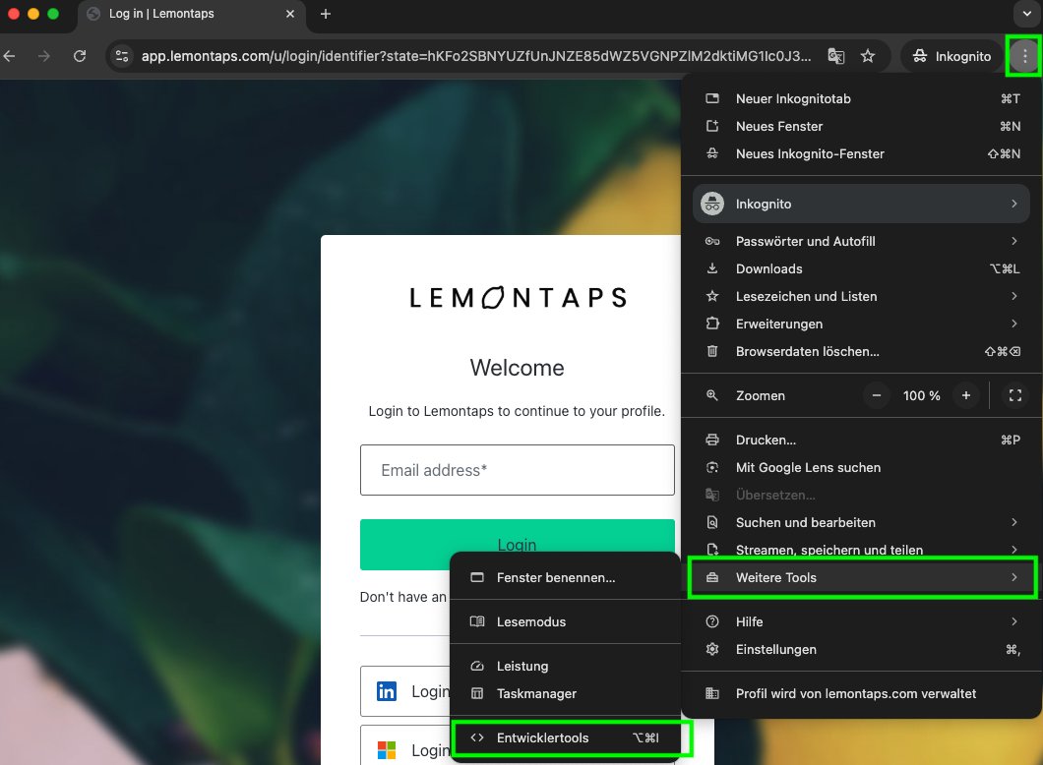Image resolution: width=1043 pixels, height=765 pixels.
Task: Click the Passwörter key icon
Action: (x=711, y=241)
